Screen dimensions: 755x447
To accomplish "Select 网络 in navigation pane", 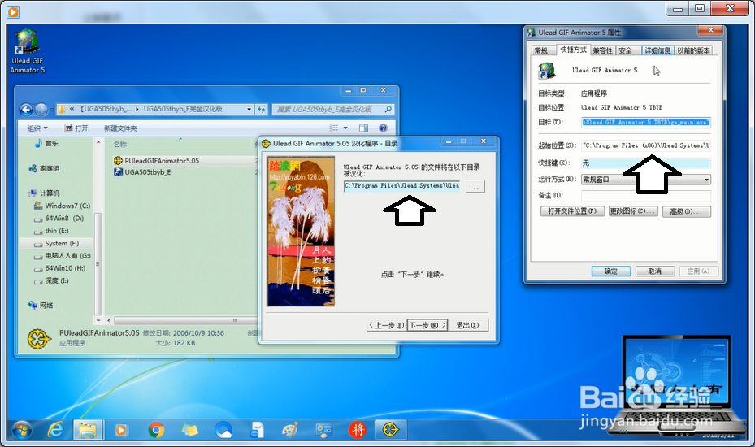I will pos(41,305).
